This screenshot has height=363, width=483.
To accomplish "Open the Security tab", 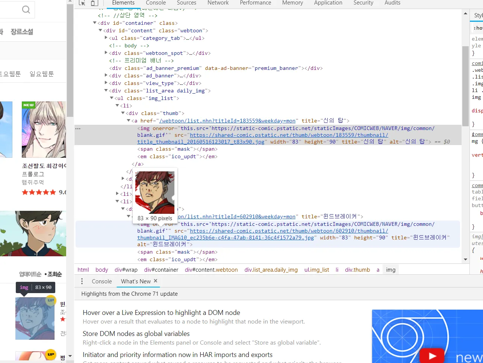I will (x=363, y=3).
